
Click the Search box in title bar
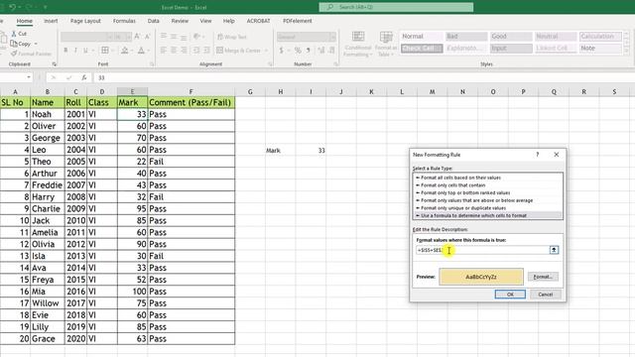point(396,7)
